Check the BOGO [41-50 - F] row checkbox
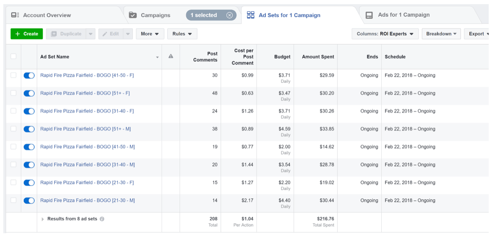This screenshot has height=239, width=497. tap(13, 75)
